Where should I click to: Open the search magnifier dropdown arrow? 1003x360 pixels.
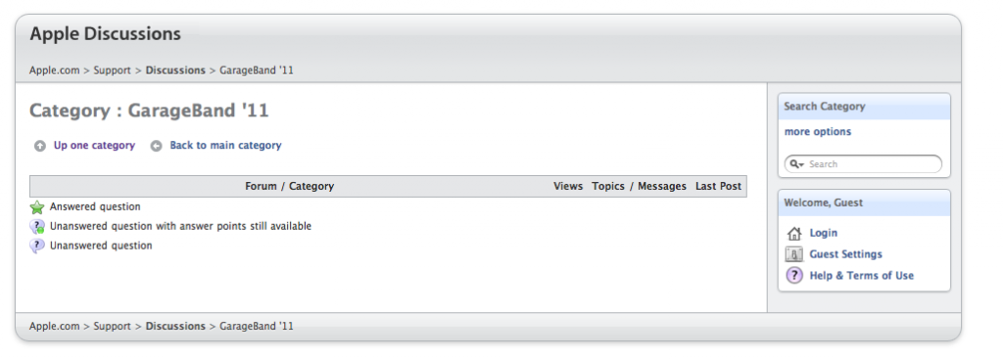[x=796, y=164]
